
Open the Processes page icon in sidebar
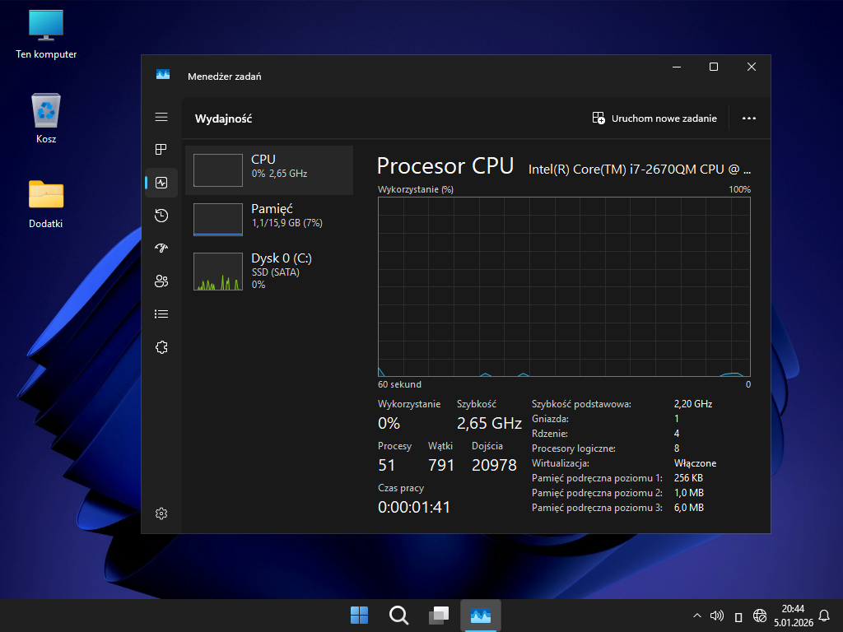[x=161, y=150]
